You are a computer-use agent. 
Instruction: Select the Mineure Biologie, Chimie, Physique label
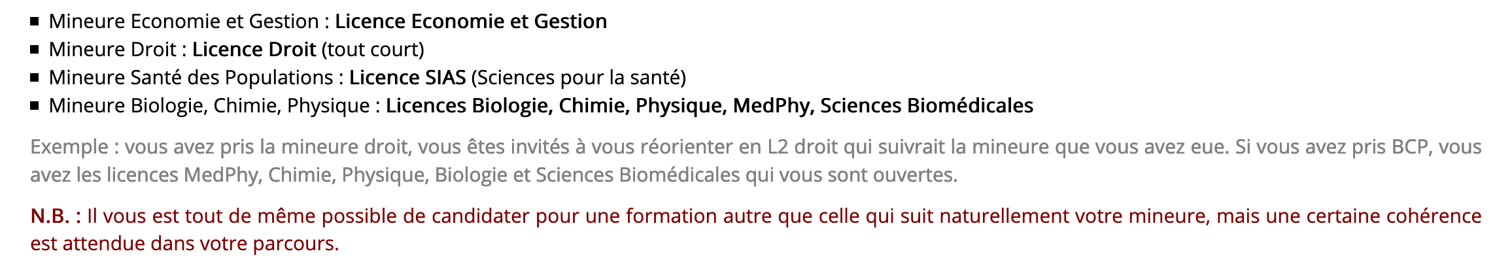(209, 106)
